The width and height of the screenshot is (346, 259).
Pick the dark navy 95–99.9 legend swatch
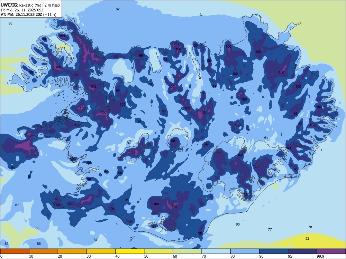tap(302, 251)
